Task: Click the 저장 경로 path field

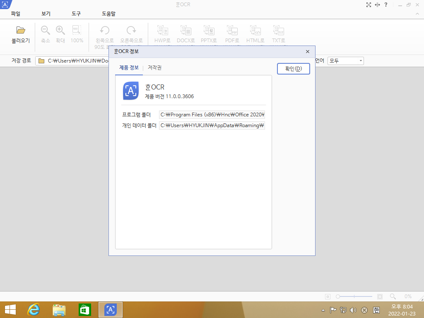Action: (x=72, y=61)
